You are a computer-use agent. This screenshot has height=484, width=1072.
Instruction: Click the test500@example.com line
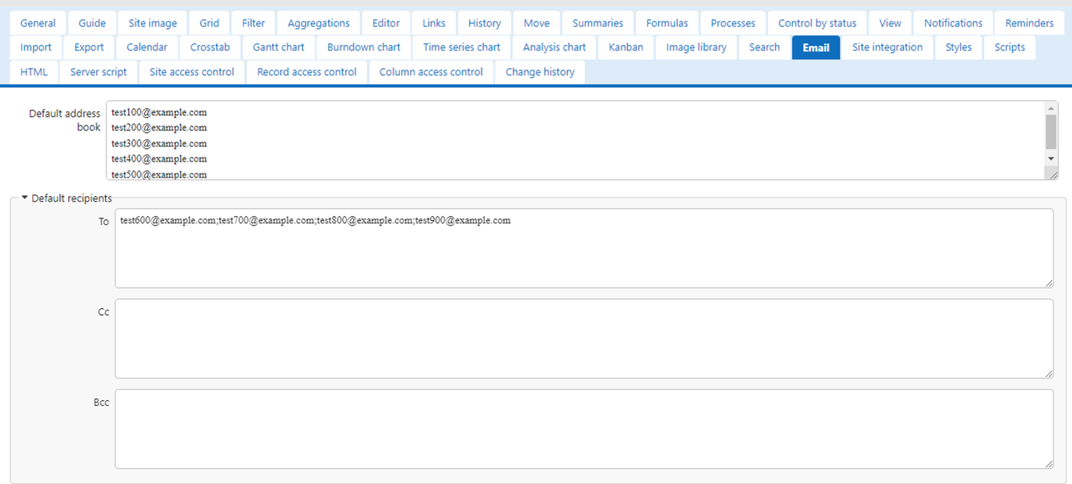click(159, 174)
